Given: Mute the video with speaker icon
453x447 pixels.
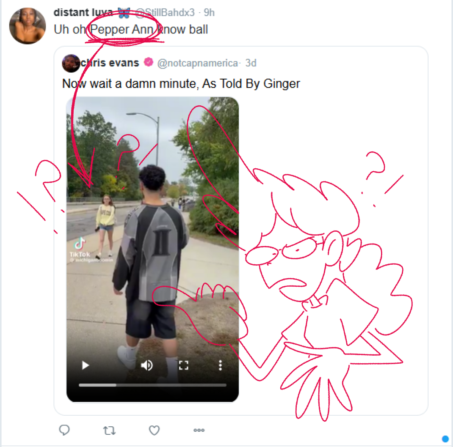Looking at the screenshot, I should [147, 365].
